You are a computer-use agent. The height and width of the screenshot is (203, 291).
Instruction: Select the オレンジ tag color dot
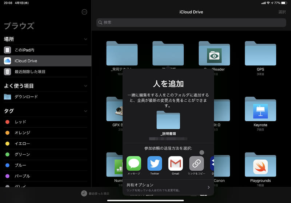point(7,133)
